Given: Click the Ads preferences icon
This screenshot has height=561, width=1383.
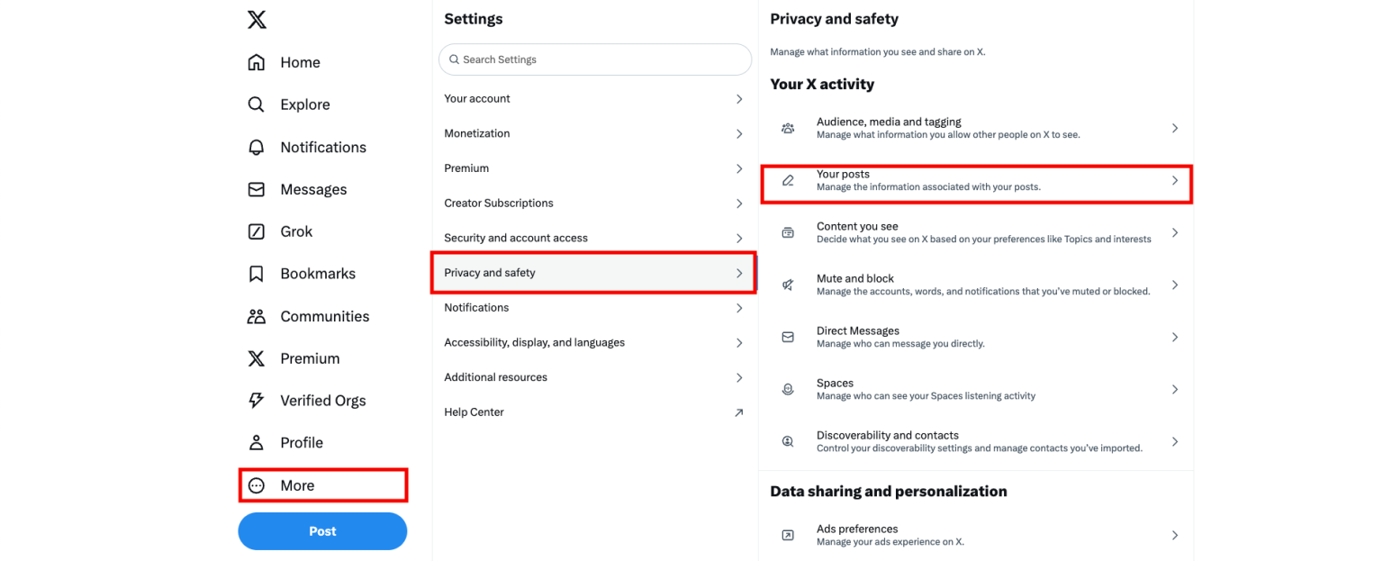Looking at the screenshot, I should 788,535.
